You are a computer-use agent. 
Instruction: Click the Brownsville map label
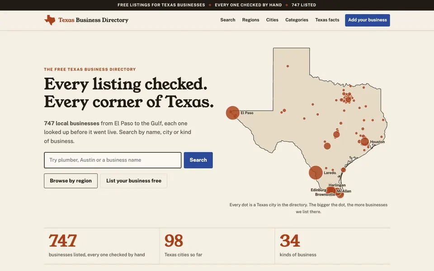pos(325,194)
